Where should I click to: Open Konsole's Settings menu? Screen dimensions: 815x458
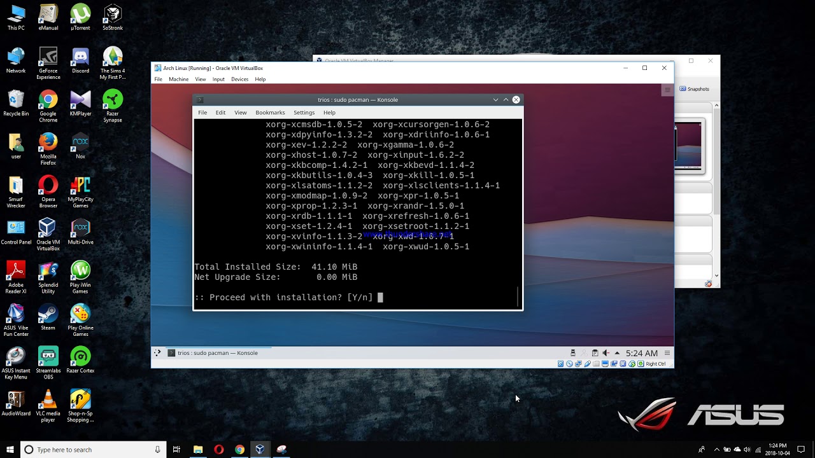point(304,113)
